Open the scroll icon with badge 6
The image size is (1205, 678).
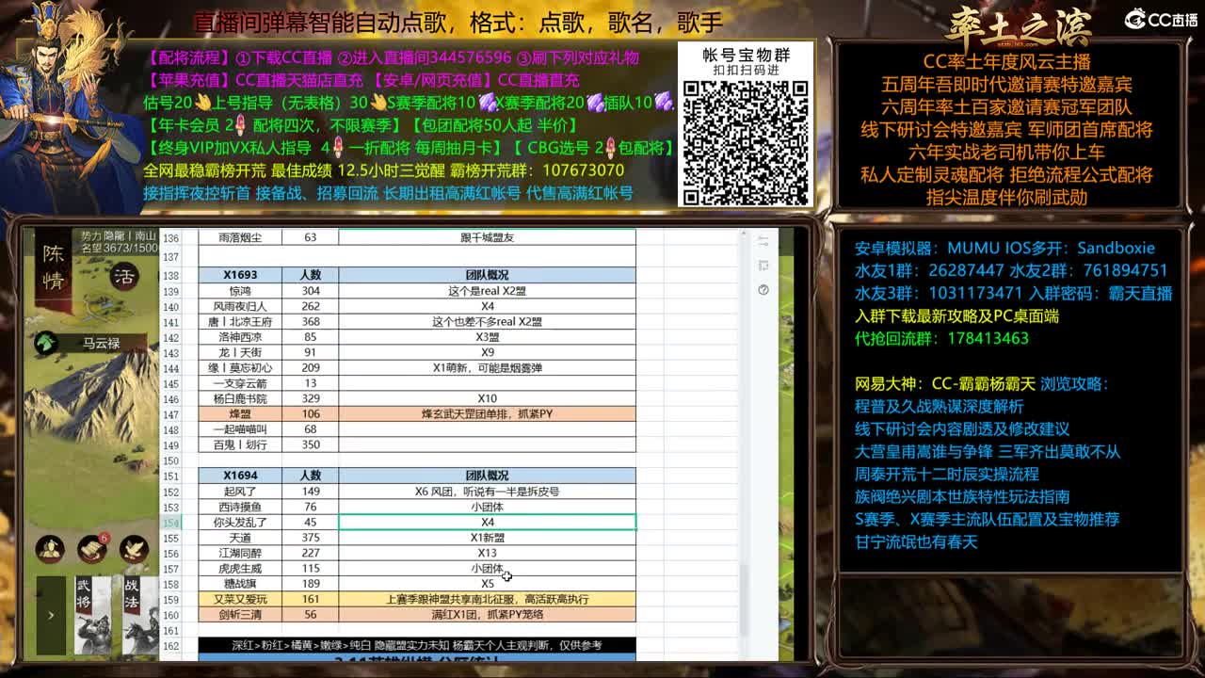(x=92, y=548)
